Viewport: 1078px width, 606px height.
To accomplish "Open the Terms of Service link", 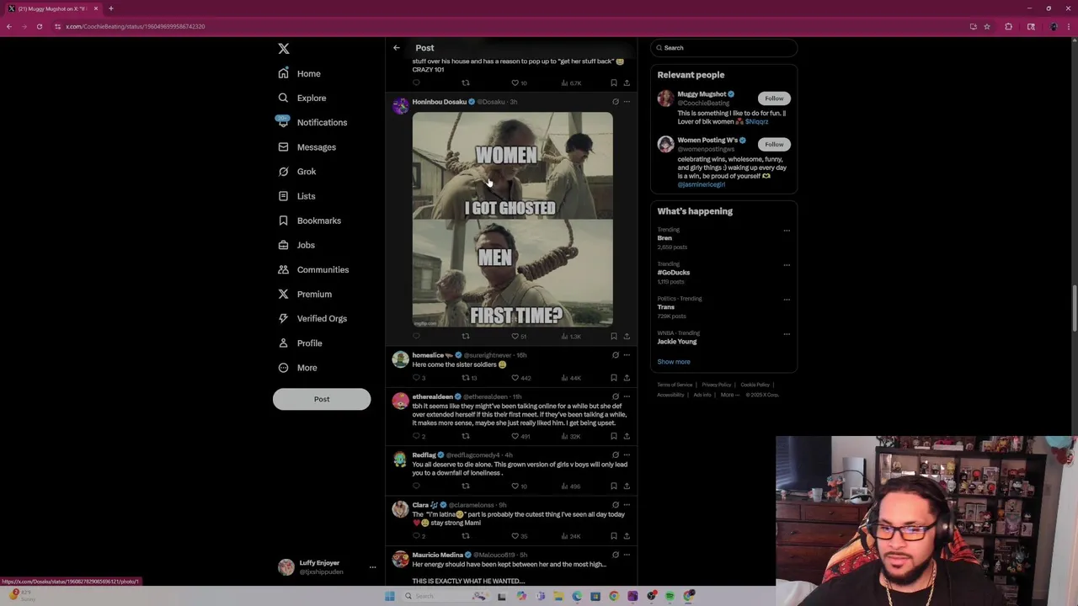I will [x=675, y=385].
